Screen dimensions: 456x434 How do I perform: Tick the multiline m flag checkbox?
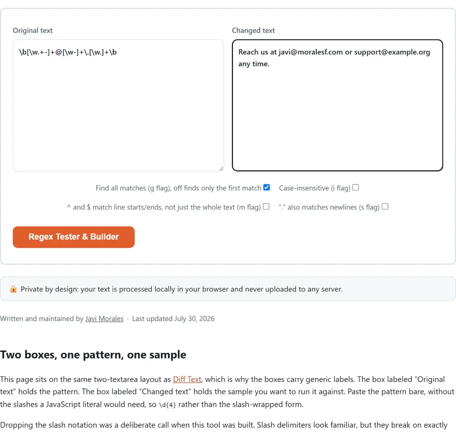pos(266,207)
